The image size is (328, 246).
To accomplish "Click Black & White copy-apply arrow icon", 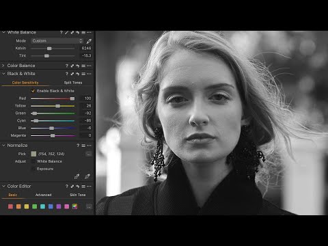I will (x=72, y=74).
